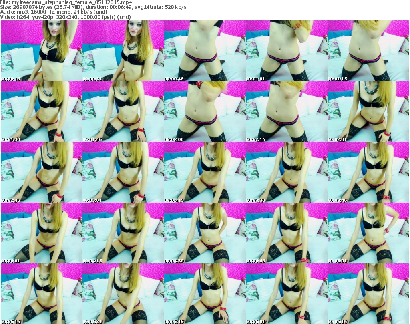Open the frame at 00:02:46
410x324 pixels.
tap(41, 172)
